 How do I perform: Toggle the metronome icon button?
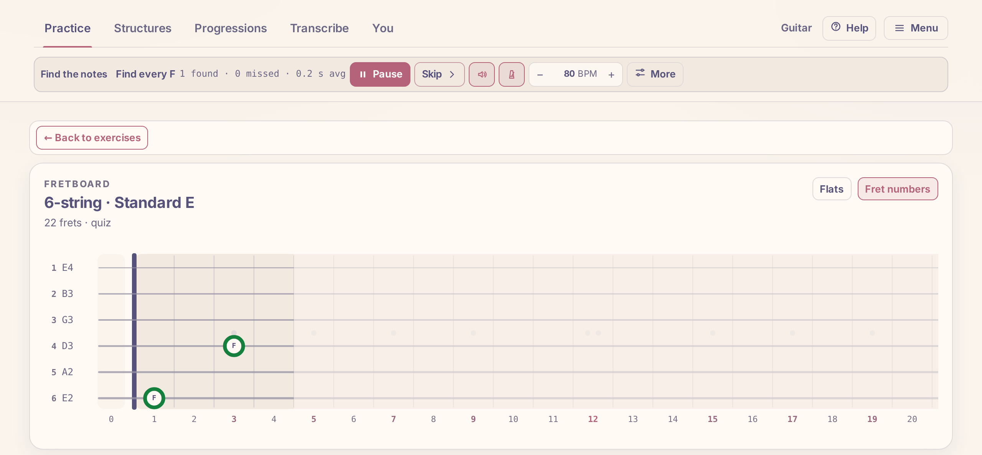(511, 74)
